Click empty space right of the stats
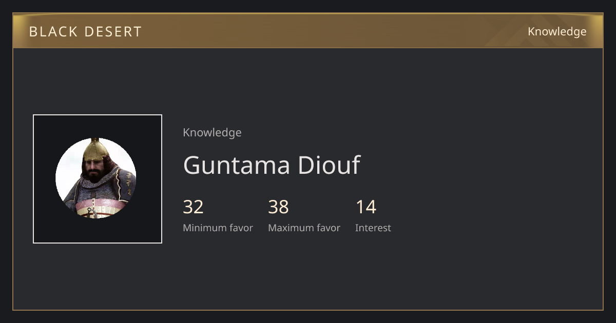Screen dimensions: 616x323 point(493,215)
